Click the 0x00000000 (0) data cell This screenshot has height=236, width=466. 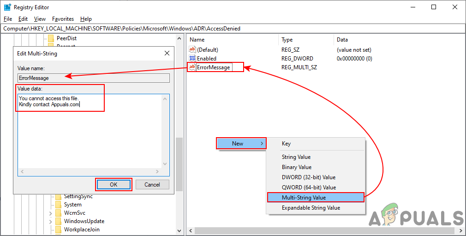point(354,59)
